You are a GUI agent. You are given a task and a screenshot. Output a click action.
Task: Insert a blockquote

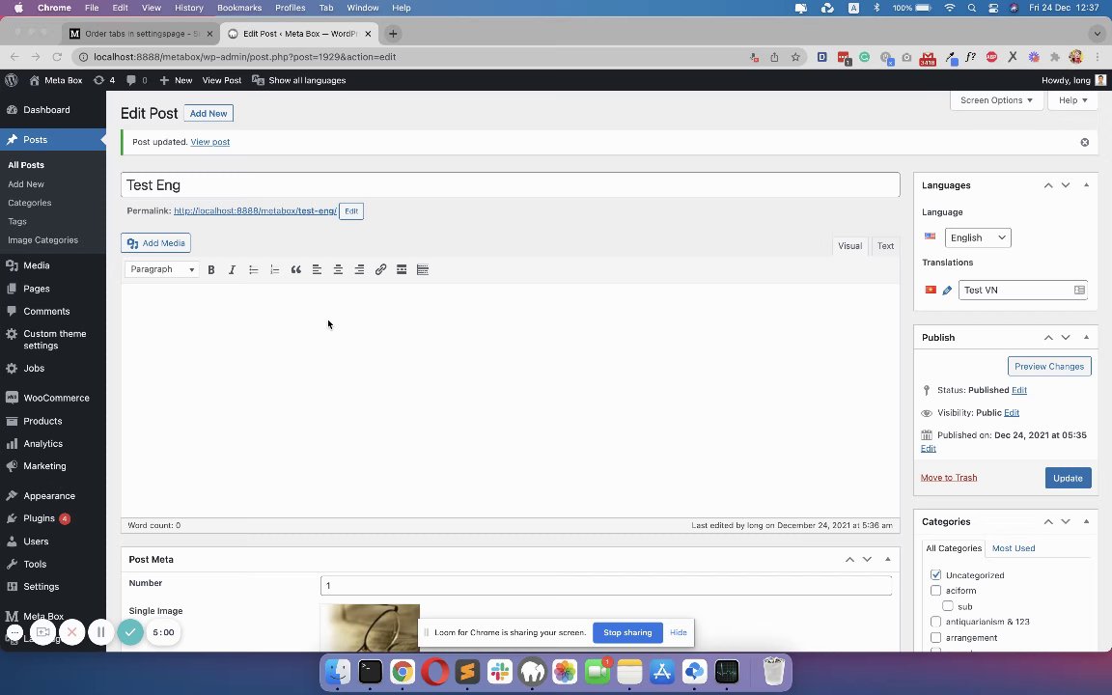(x=295, y=269)
